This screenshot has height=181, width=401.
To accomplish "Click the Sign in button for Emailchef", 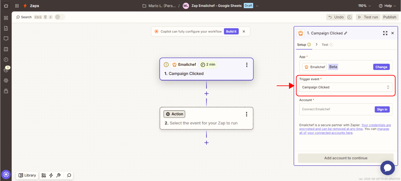I will coord(382,109).
